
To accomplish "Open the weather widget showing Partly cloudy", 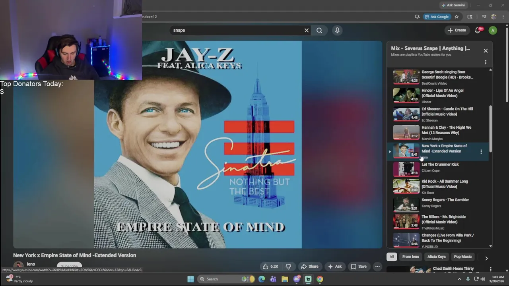I will point(19,279).
